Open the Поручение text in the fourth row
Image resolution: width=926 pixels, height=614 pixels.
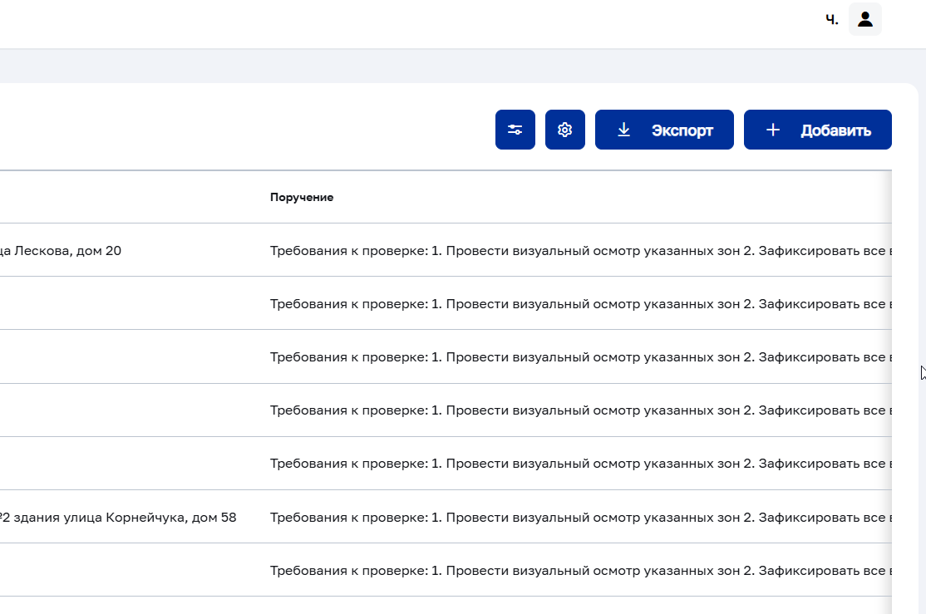pos(580,410)
